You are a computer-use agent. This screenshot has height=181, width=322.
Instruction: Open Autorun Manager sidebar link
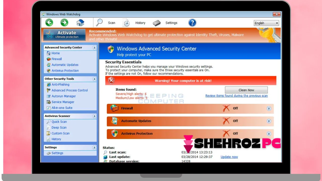(64, 96)
